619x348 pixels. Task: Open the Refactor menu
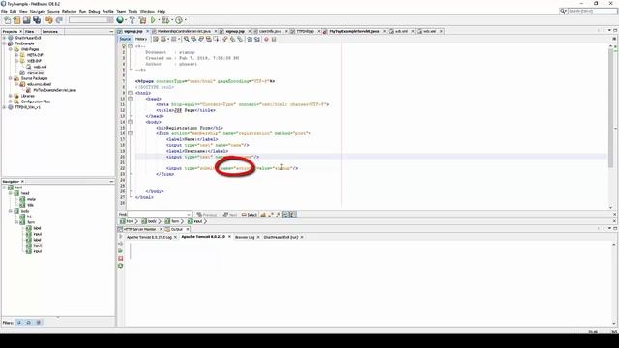pos(69,11)
